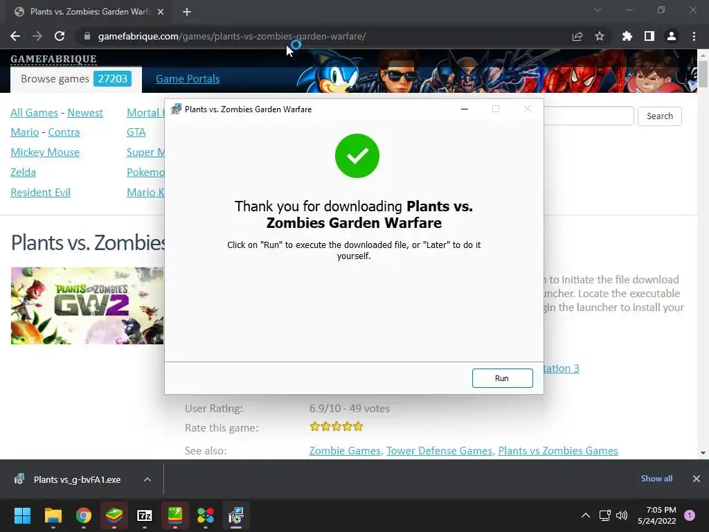Image resolution: width=709 pixels, height=532 pixels.
Task: Expand options for Plants vs_g-bvFA1.exe download
Action: pos(147,479)
